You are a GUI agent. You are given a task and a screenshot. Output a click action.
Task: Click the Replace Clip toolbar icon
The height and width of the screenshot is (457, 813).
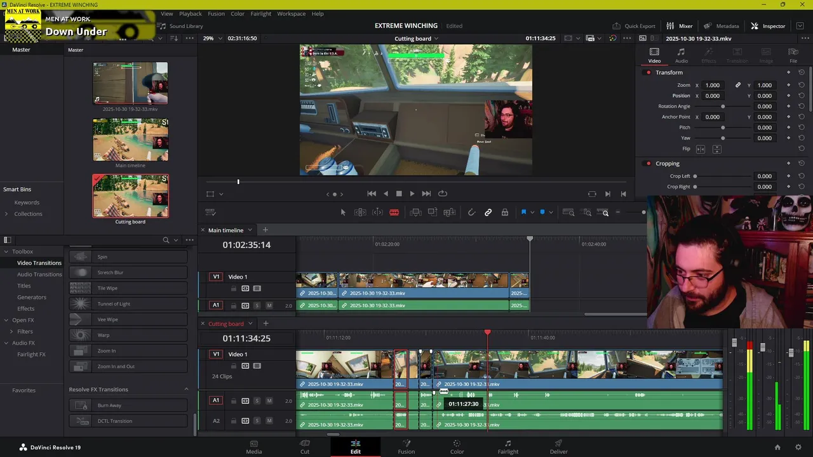[x=450, y=213]
